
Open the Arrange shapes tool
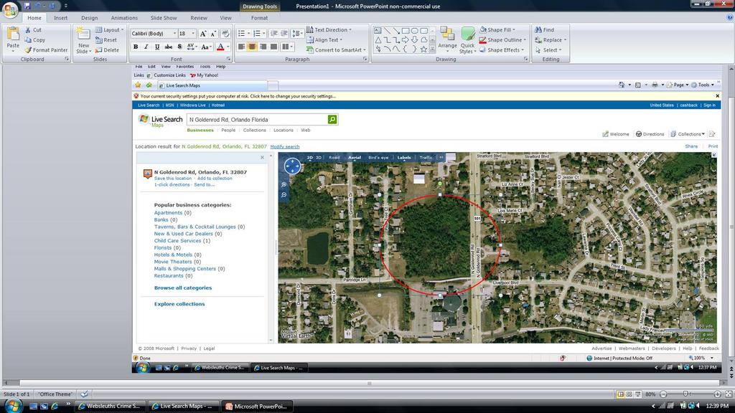447,39
